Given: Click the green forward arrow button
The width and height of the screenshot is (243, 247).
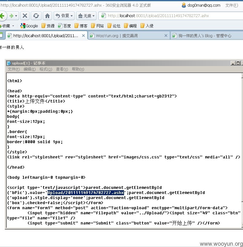Looking at the screenshot, I should tap(11, 16).
